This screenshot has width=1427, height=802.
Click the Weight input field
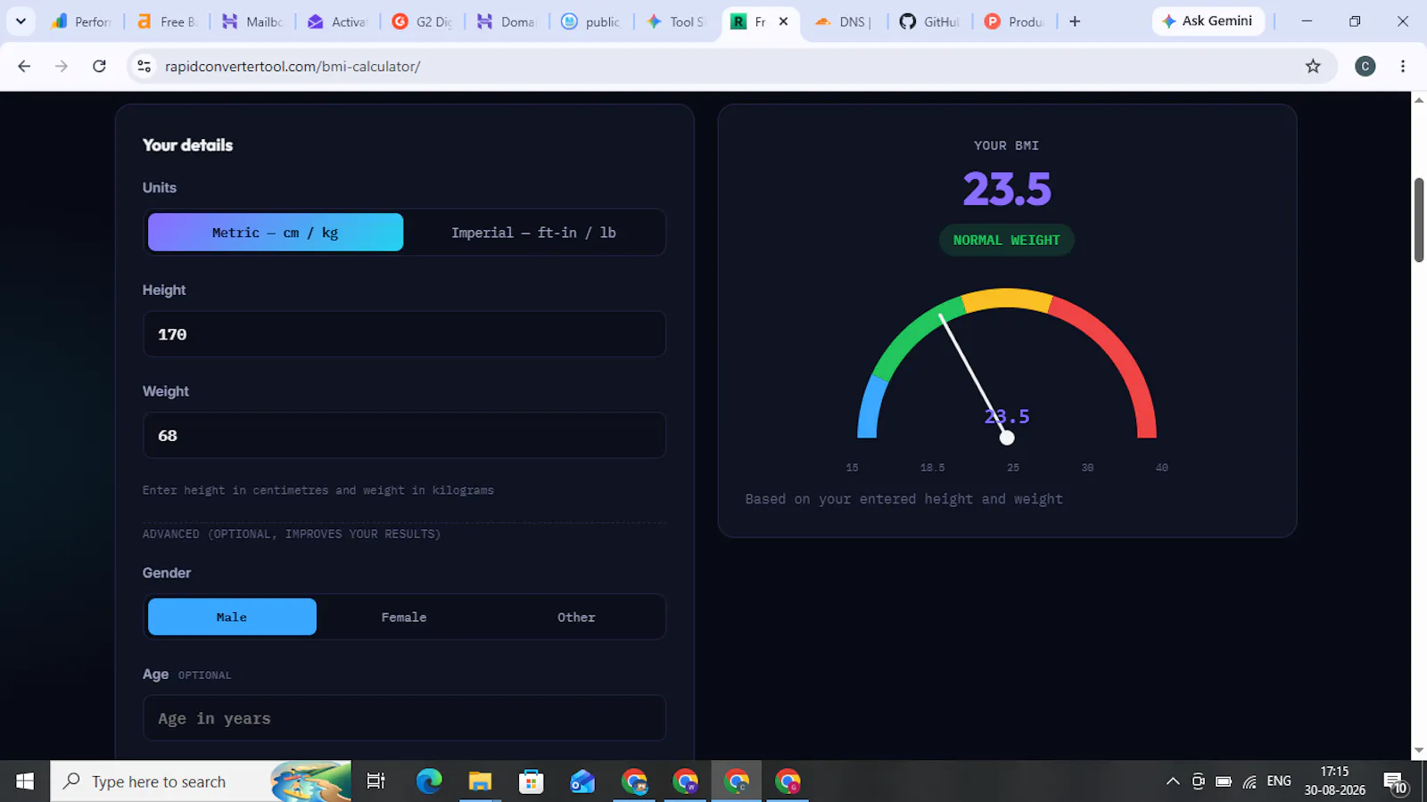pos(404,435)
